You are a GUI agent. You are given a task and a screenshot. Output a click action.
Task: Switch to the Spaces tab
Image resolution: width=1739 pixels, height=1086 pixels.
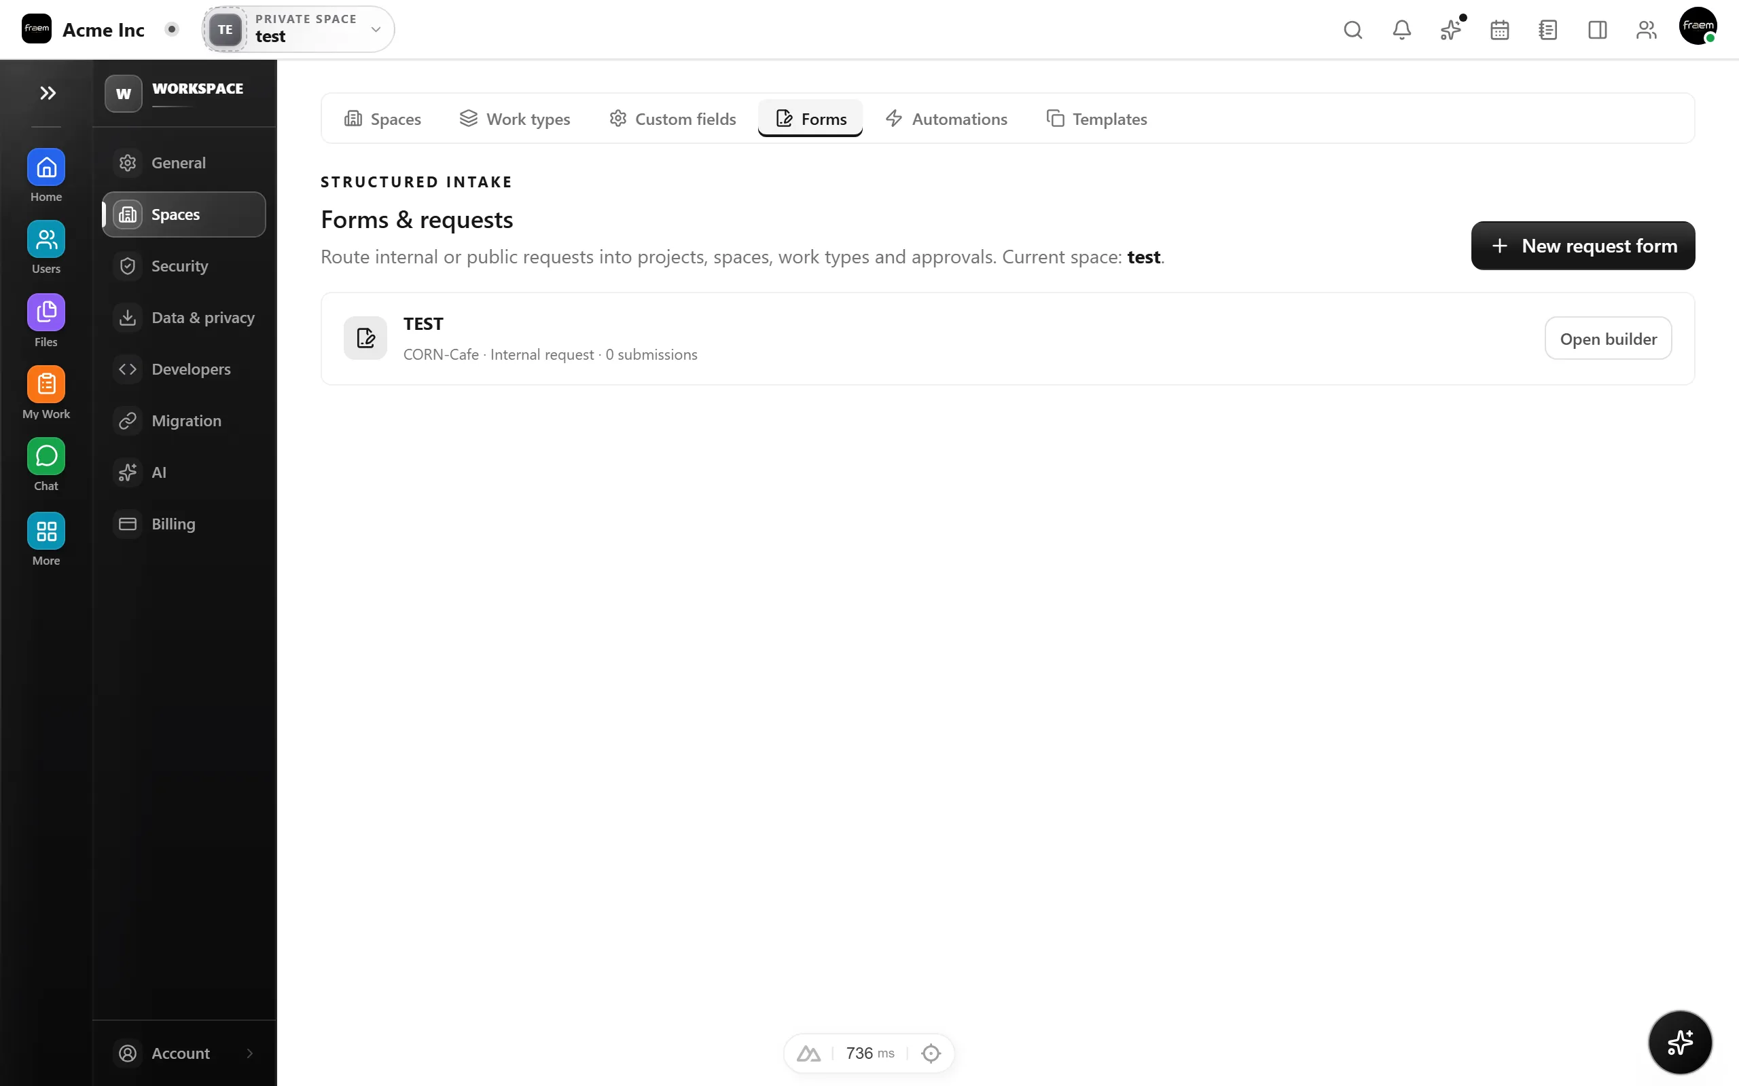382,119
